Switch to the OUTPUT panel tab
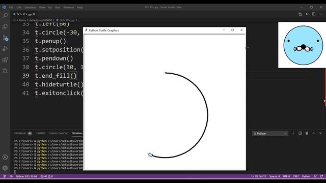Screen dimensions: 326x183 tap(41, 133)
